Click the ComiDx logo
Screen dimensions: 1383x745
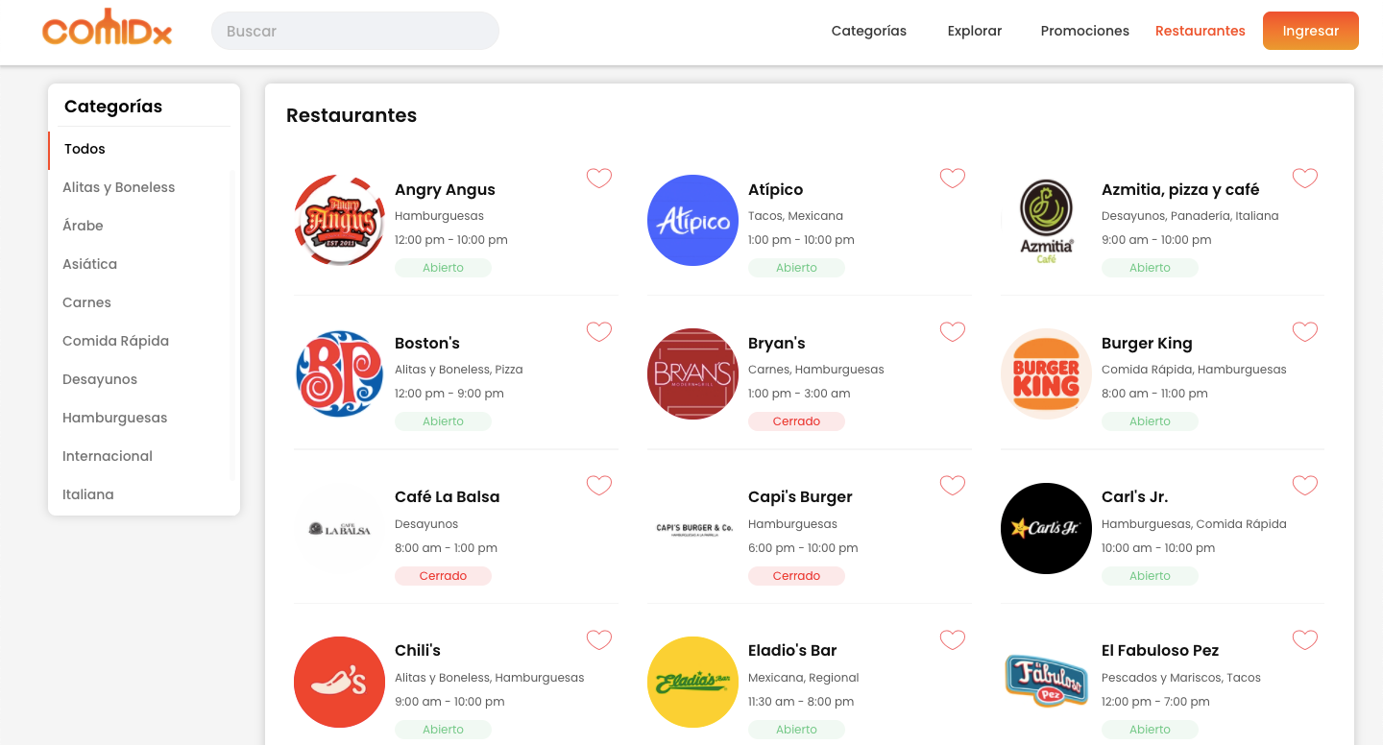point(108,29)
